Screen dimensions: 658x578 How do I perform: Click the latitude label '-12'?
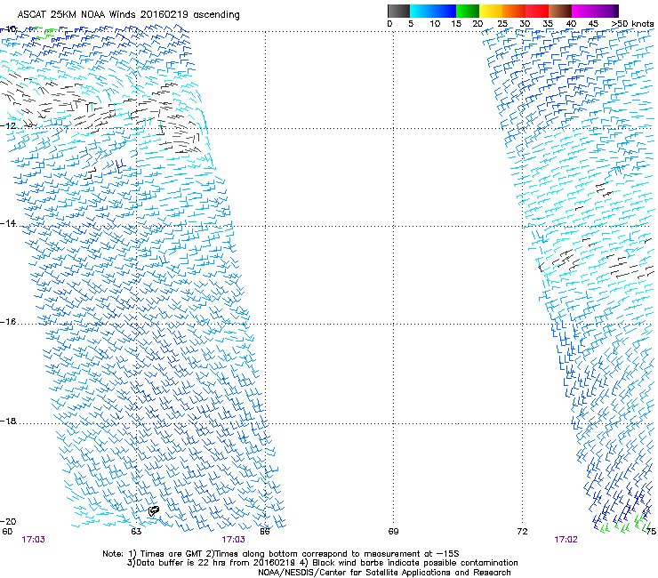click(x=8, y=125)
